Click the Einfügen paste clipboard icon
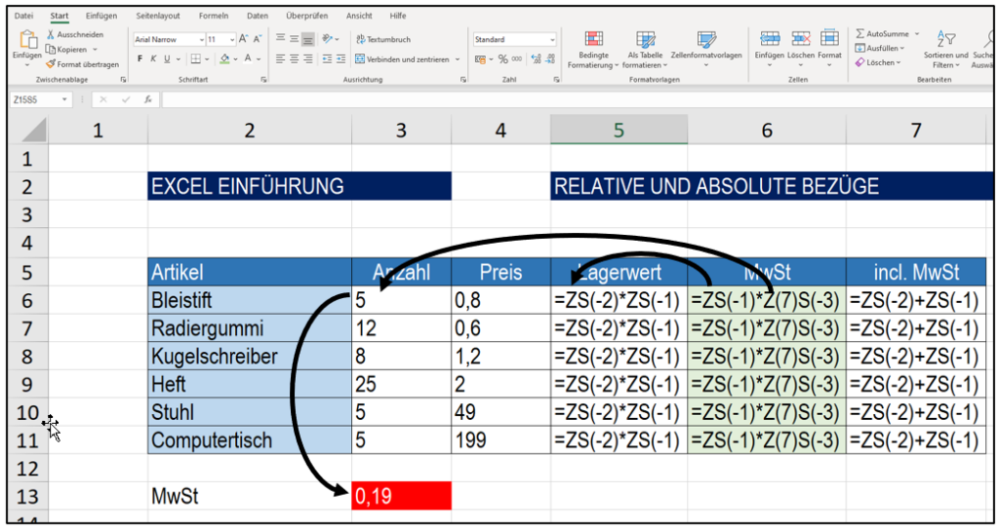 pyautogui.click(x=28, y=39)
